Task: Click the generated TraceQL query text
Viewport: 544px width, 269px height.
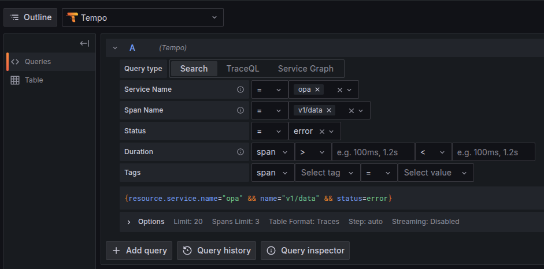Action: [x=258, y=199]
